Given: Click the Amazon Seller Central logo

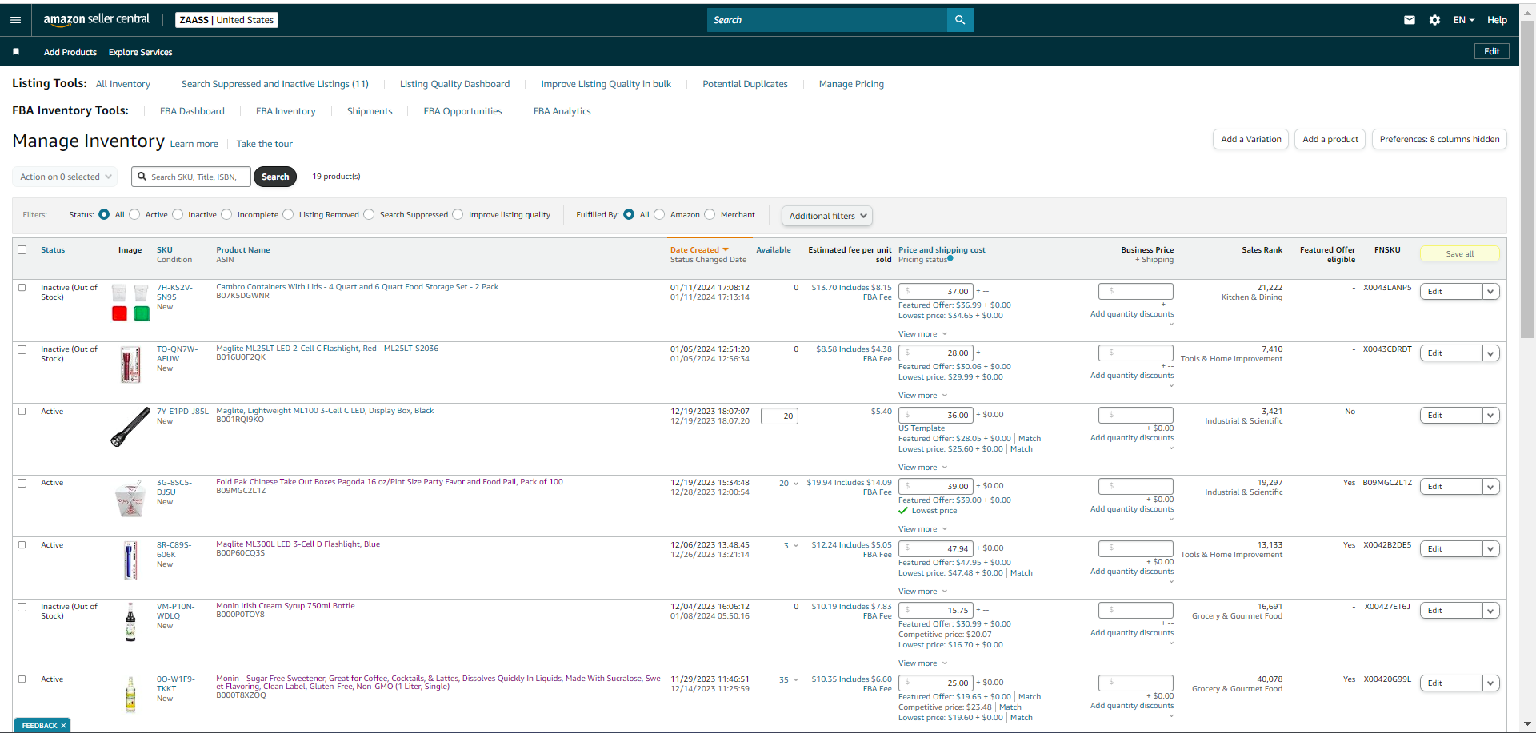Looking at the screenshot, I should pos(97,19).
